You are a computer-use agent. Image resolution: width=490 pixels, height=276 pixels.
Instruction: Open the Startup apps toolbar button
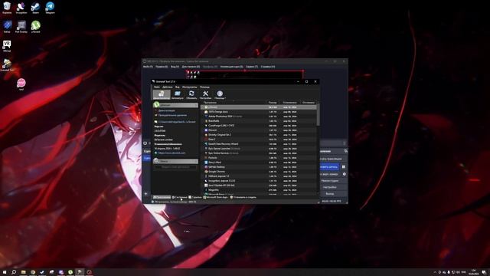(177, 94)
